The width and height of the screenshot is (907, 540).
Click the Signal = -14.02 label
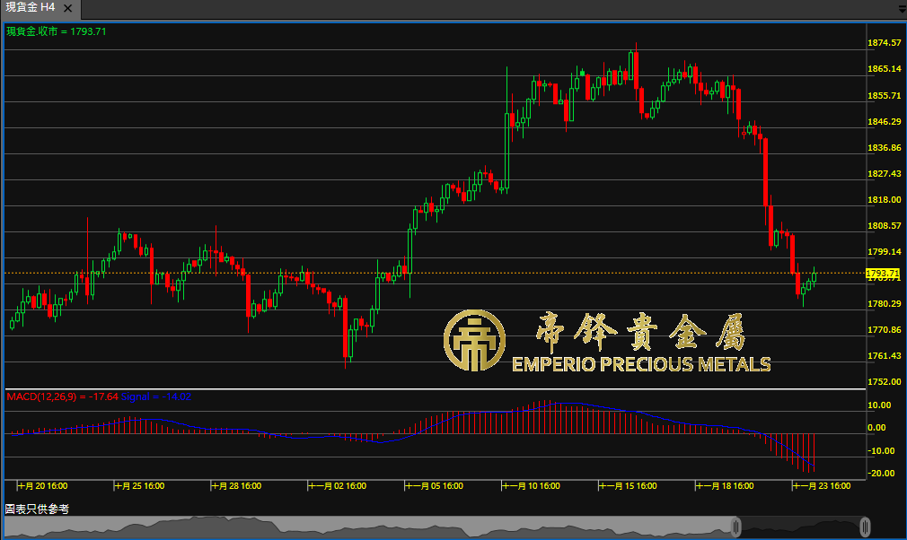point(156,396)
